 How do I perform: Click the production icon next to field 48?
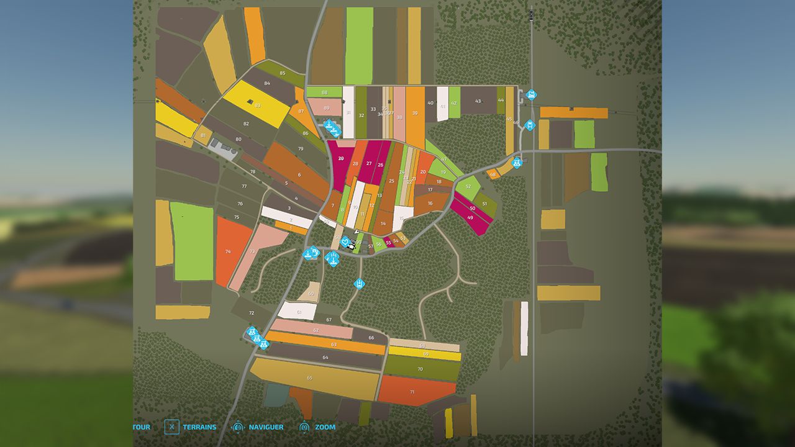[x=517, y=163]
